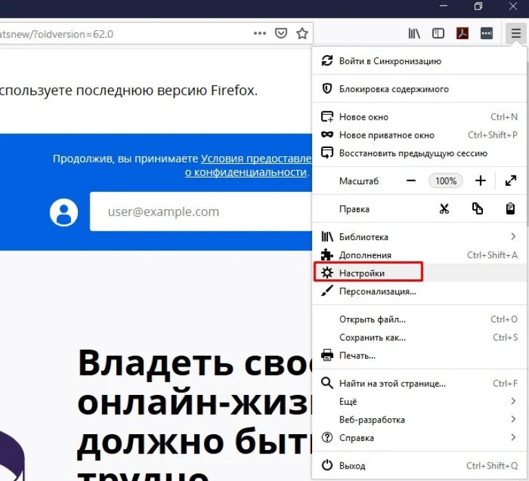Open Настройки menu item

pyautogui.click(x=419, y=273)
